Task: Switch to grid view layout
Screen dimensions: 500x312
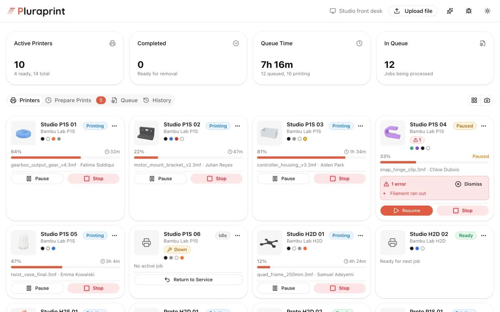Action: click(x=474, y=100)
